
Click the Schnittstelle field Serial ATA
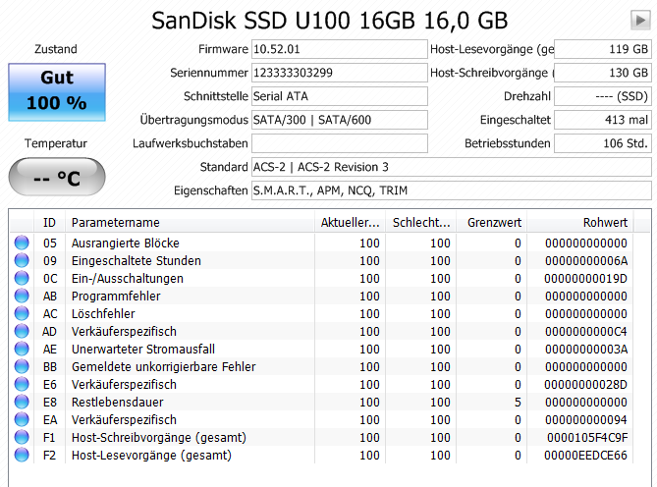point(340,96)
